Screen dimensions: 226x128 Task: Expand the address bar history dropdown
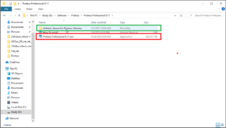click(x=175, y=16)
